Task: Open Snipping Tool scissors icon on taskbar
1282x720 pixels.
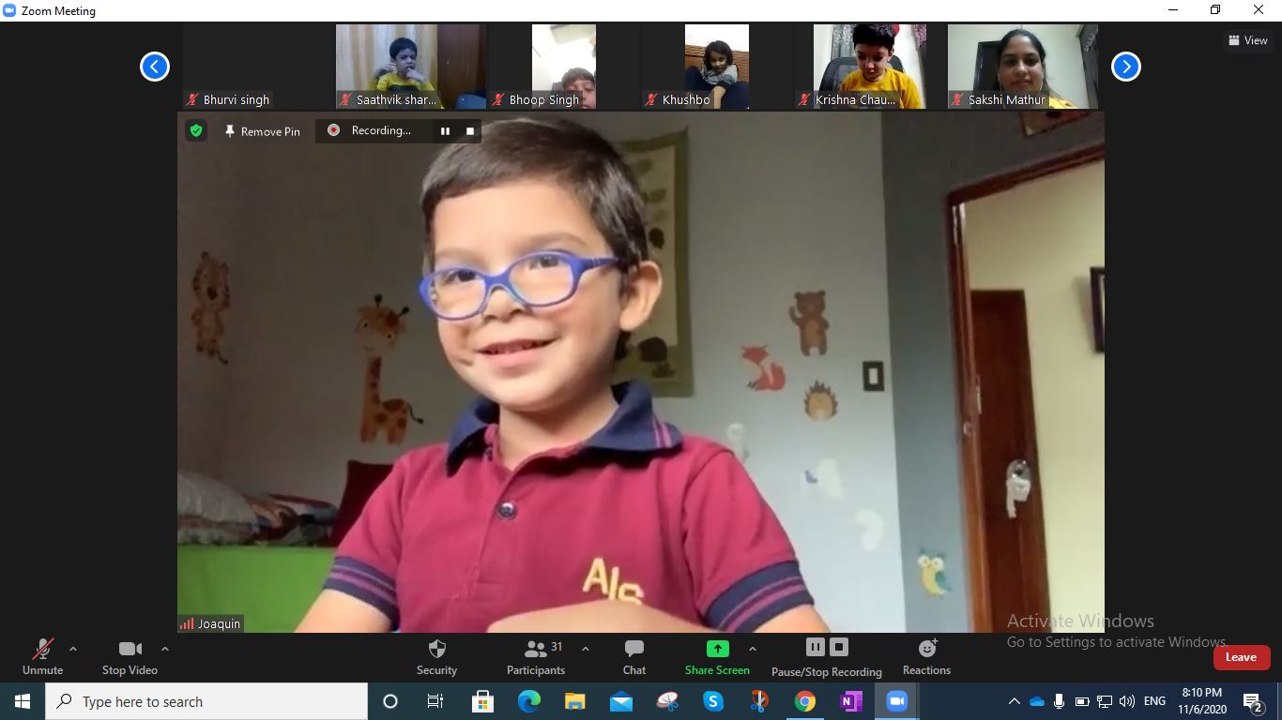Action: pos(758,701)
